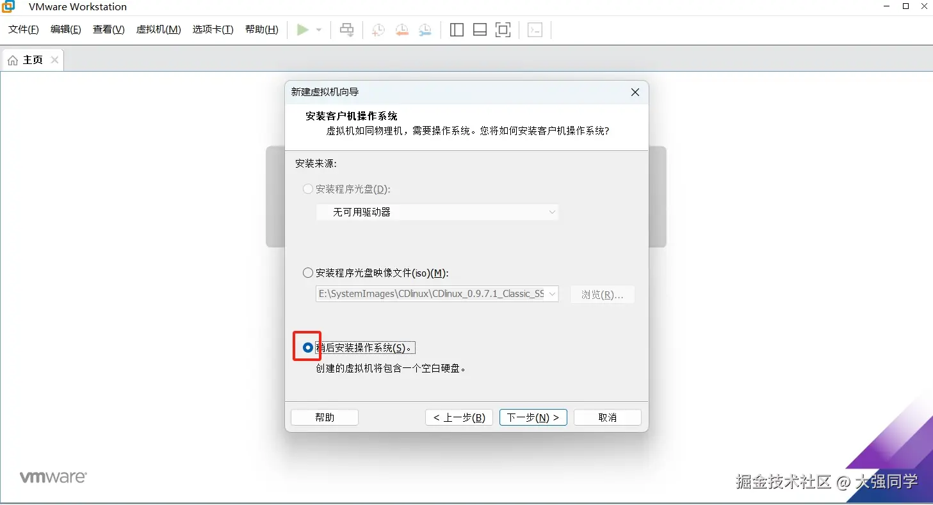Click the 安装客户机操作系统 heading text
The width and height of the screenshot is (933, 505).
352,116
